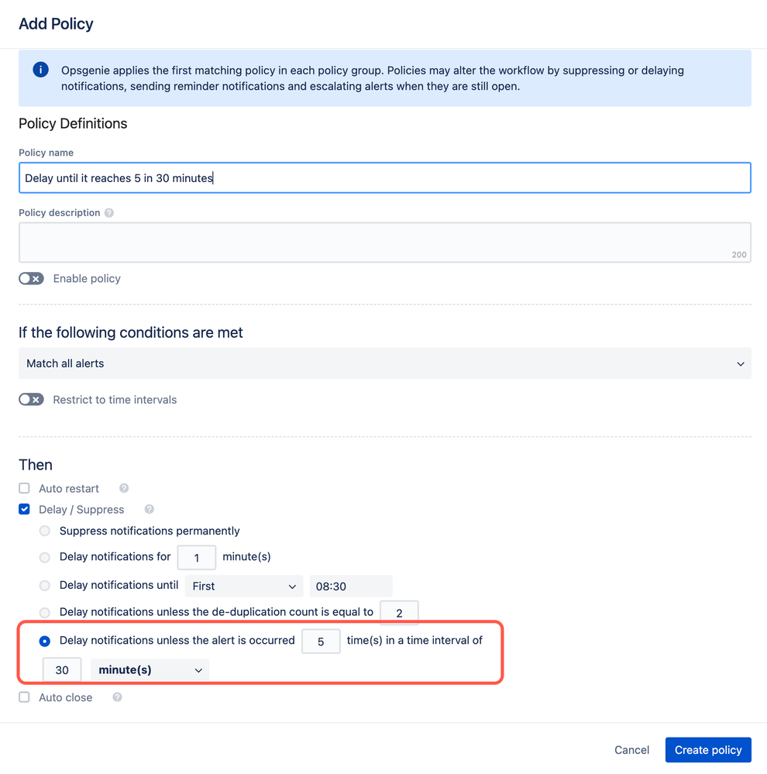Toggle the Enable policy switch
Image resolution: width=767 pixels, height=774 pixels.
tap(31, 278)
